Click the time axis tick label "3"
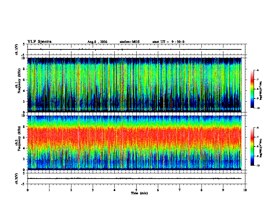The width and height of the screenshot is (276, 213). [93, 190]
